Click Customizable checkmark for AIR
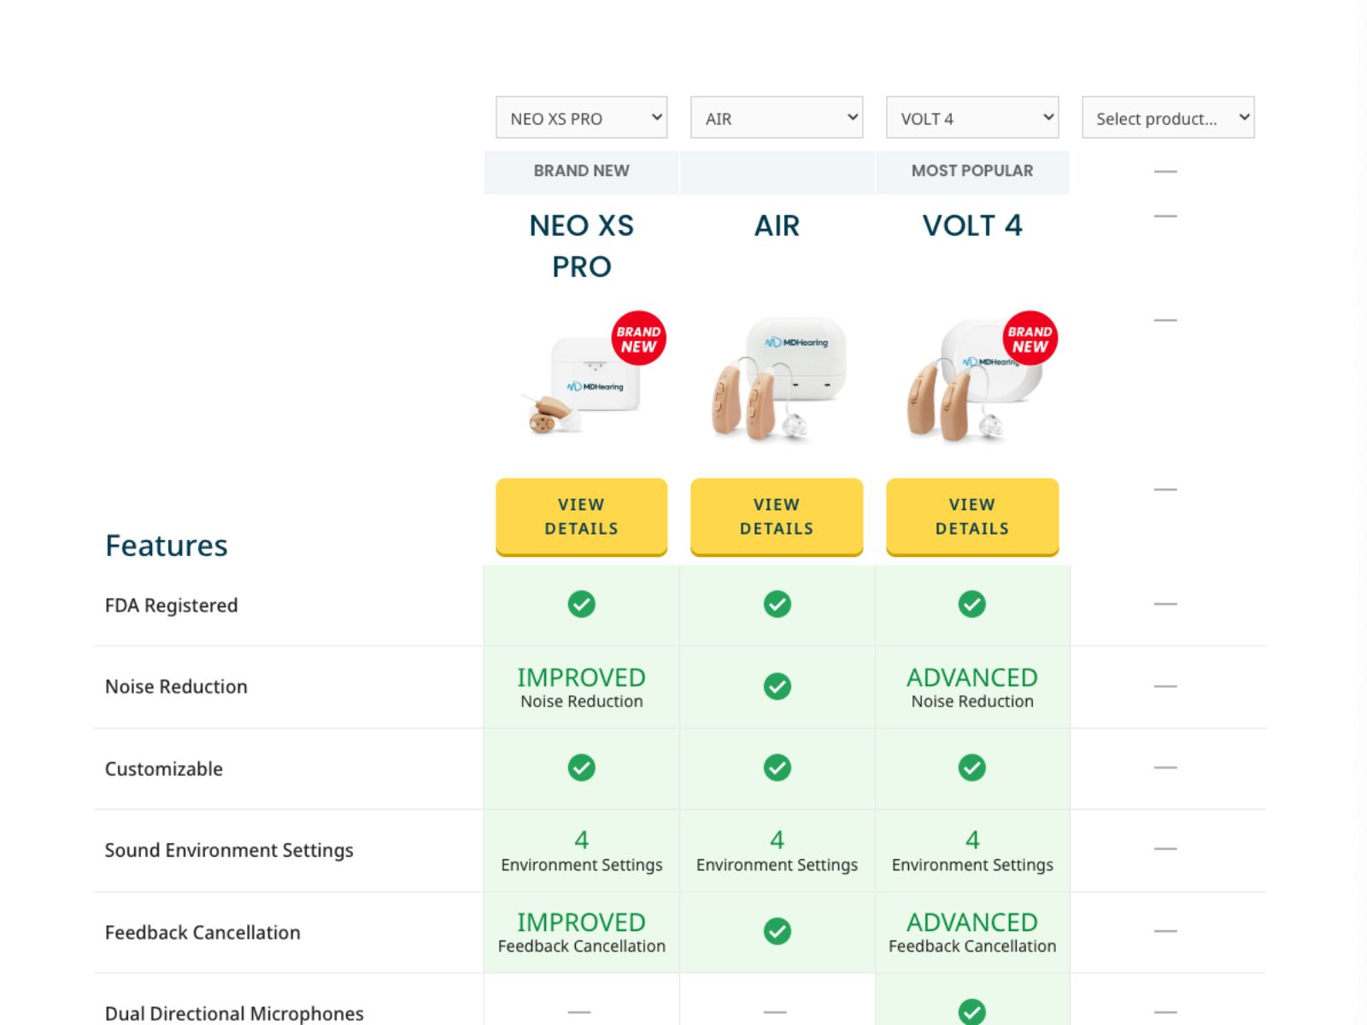 coord(777,768)
